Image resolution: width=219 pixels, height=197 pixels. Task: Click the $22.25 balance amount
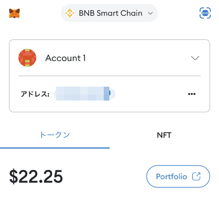[x=36, y=176]
